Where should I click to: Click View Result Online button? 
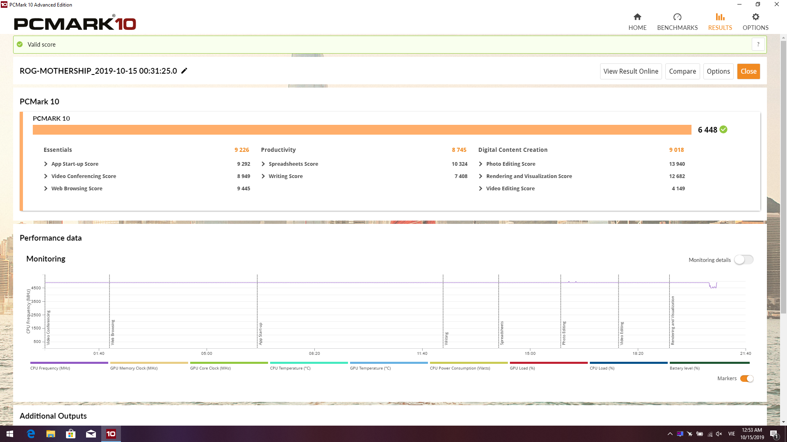630,71
